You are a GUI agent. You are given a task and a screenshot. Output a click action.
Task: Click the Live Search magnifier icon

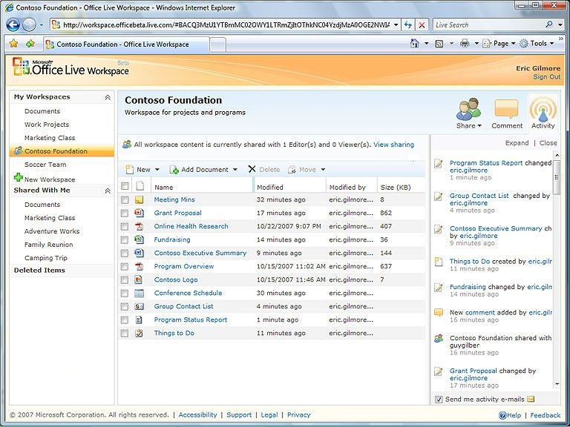[549, 24]
